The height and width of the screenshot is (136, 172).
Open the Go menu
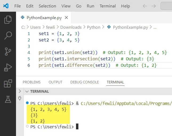pyautogui.click(x=79, y=6)
